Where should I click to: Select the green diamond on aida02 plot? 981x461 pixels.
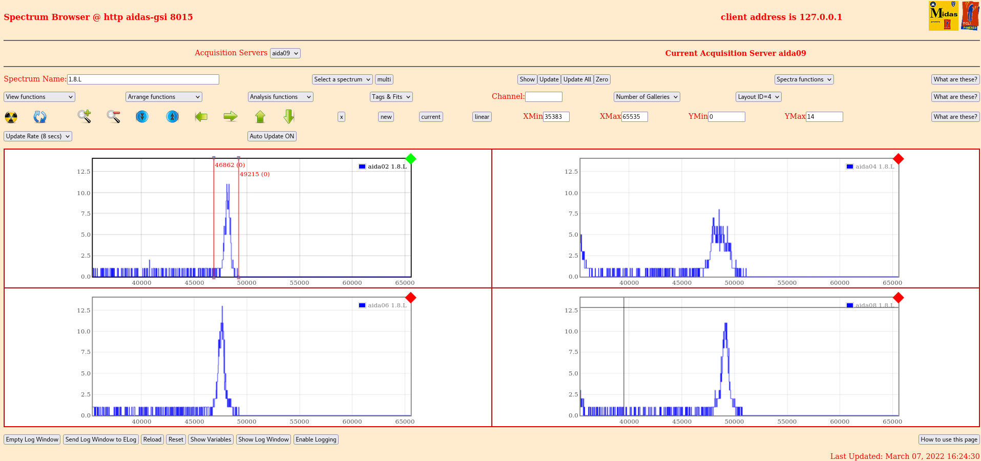[411, 159]
